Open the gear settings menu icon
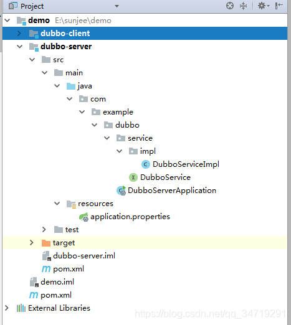The image size is (291, 325). (x=264, y=6)
